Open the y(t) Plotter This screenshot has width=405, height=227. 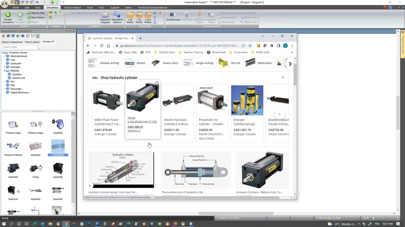pos(130,18)
